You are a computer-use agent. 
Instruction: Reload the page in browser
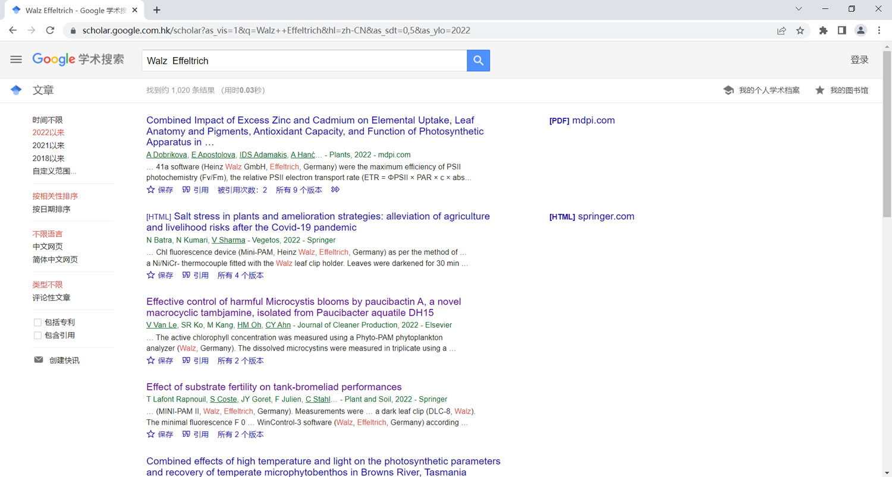click(x=50, y=30)
